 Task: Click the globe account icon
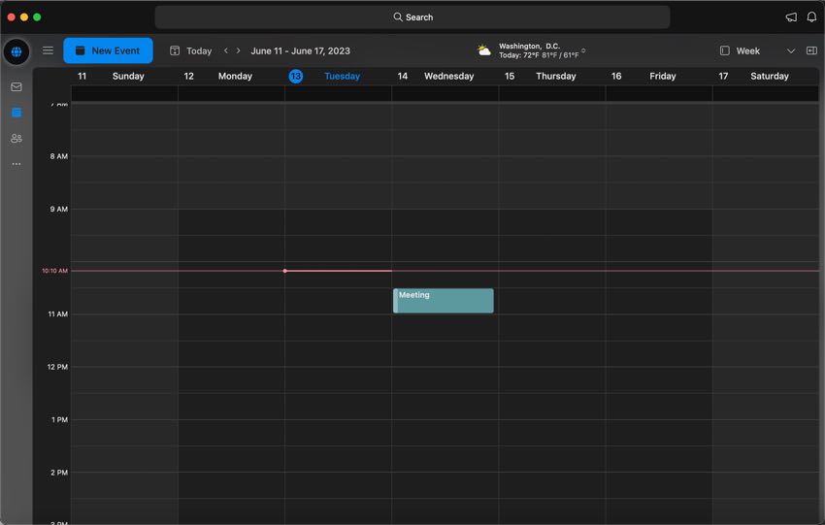tap(16, 51)
